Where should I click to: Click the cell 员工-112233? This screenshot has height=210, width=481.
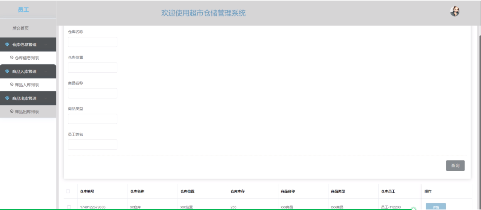[x=391, y=207]
